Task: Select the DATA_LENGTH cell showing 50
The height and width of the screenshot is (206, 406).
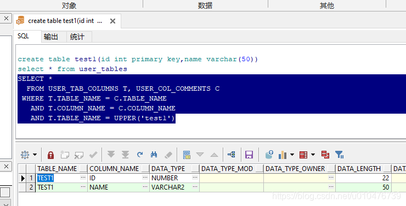Action: [364, 187]
